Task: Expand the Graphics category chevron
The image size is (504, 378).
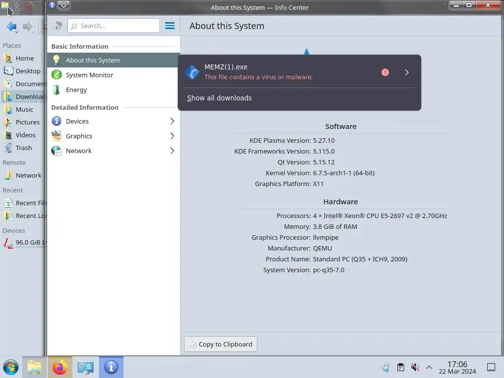Action: click(x=172, y=136)
